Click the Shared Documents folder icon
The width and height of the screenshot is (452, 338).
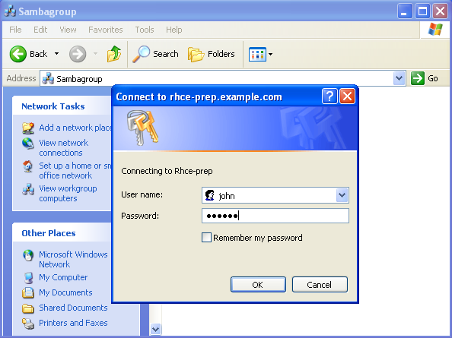click(x=28, y=308)
